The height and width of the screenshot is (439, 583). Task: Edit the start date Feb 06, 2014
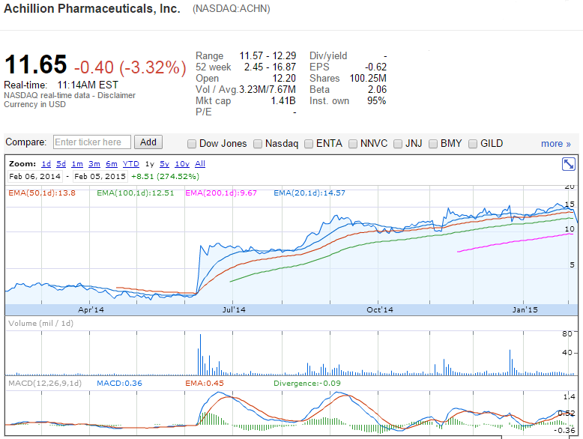pyautogui.click(x=35, y=176)
